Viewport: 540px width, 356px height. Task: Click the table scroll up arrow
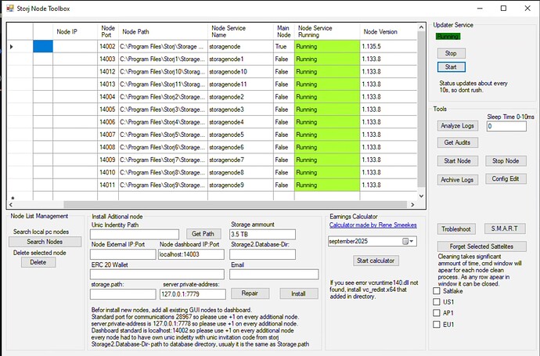click(x=421, y=27)
